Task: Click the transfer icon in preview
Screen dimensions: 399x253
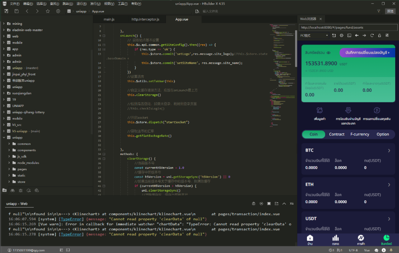Action: [348, 110]
